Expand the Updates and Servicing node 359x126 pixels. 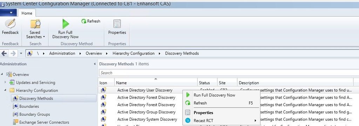pos(5,82)
